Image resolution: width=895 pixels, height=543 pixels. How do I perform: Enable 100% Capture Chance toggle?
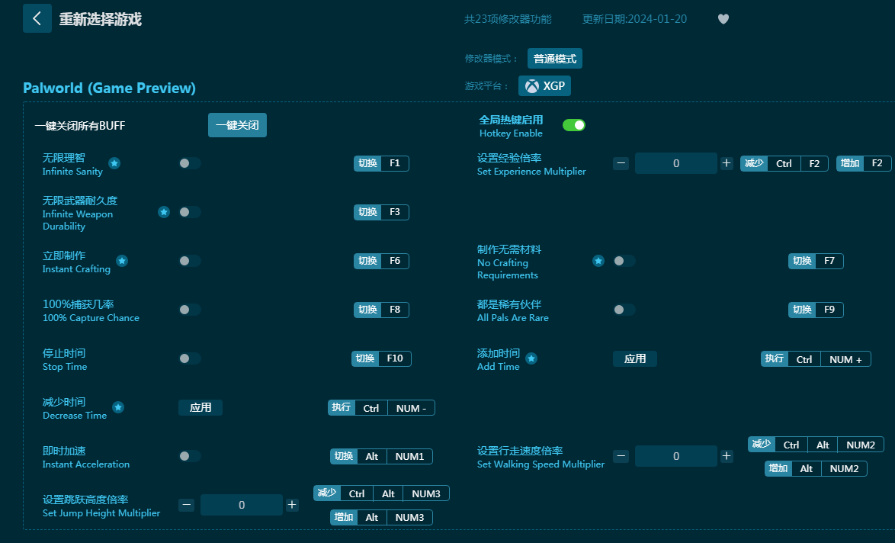point(190,310)
